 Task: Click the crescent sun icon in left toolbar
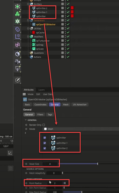pyautogui.click(x=18, y=54)
